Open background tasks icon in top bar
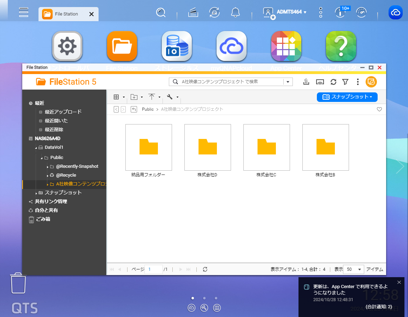The image size is (408, 317). tap(193, 12)
